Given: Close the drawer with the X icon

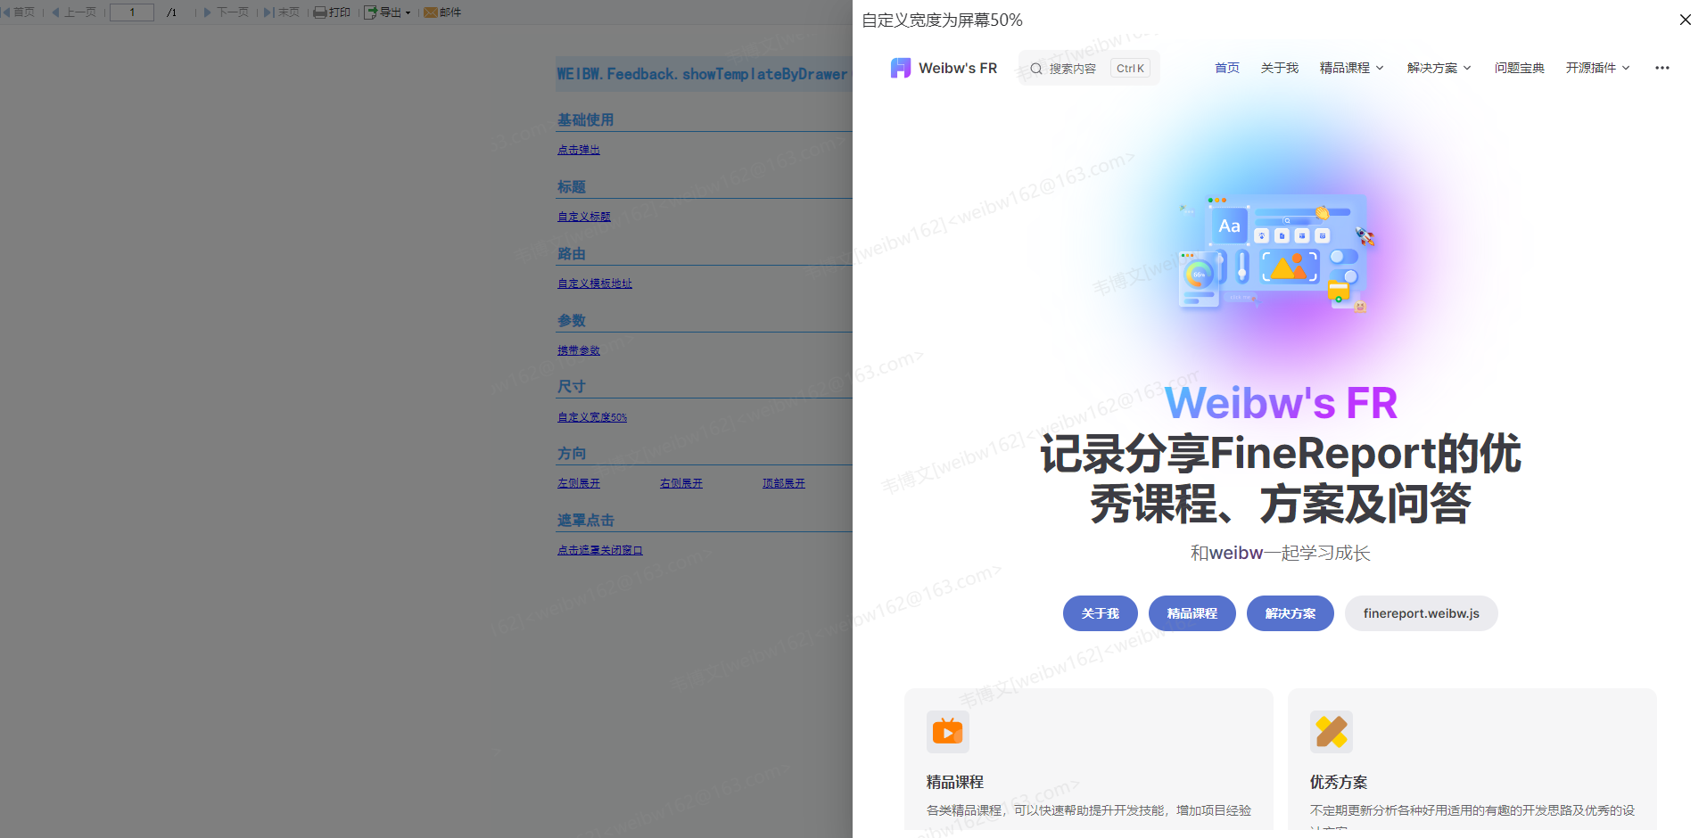Looking at the screenshot, I should tap(1685, 20).
